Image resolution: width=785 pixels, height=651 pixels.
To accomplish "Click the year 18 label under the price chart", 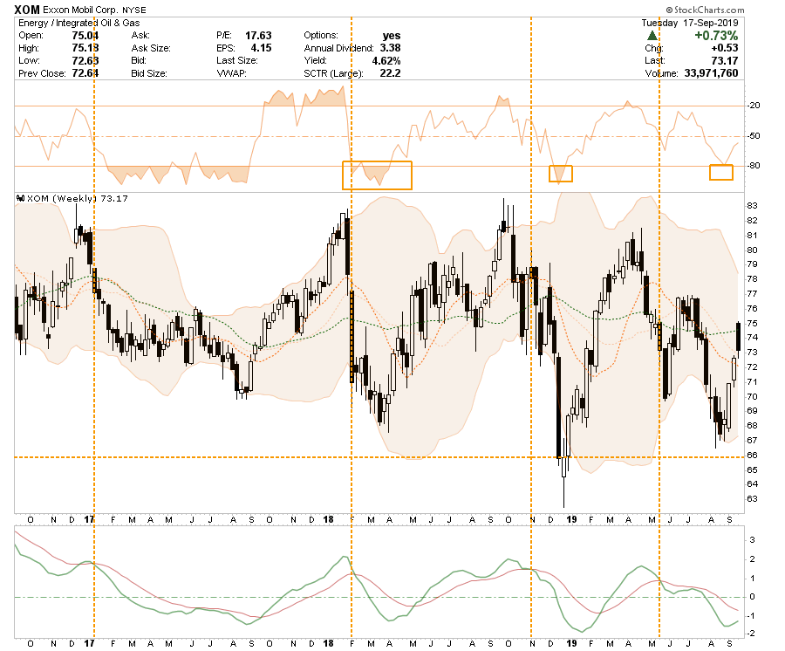I will tap(328, 519).
